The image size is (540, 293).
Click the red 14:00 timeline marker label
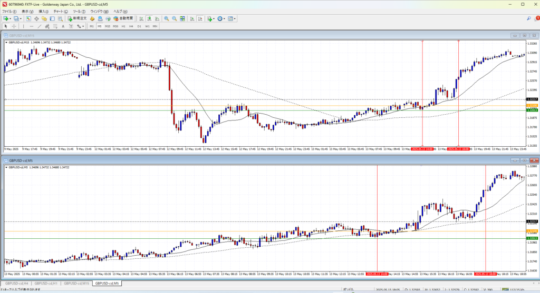(x=377, y=274)
